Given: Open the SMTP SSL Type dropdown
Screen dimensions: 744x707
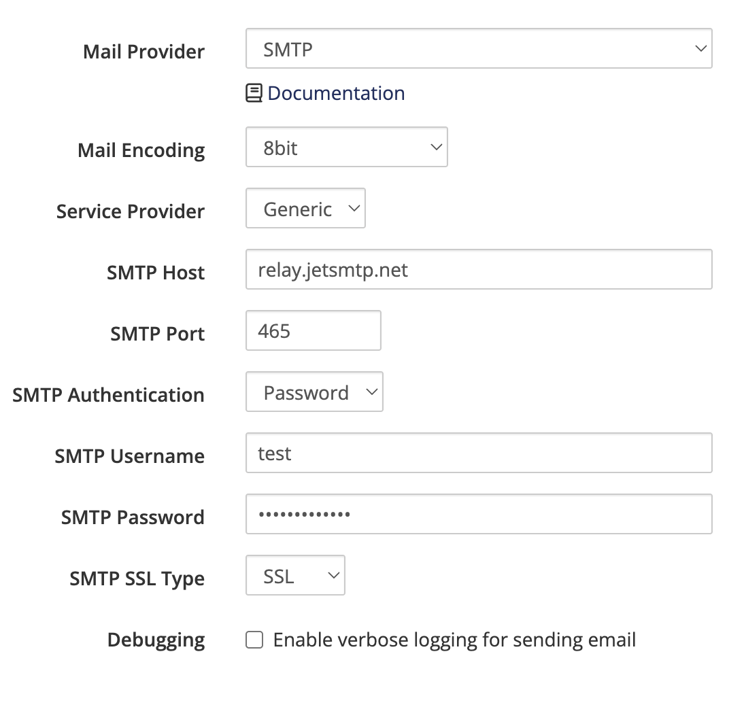Looking at the screenshot, I should click(295, 575).
